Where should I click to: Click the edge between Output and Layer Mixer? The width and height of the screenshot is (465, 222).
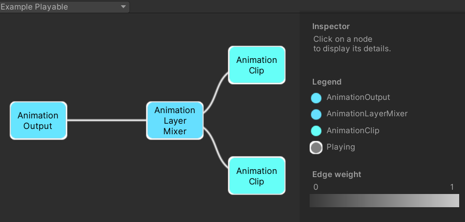point(107,120)
